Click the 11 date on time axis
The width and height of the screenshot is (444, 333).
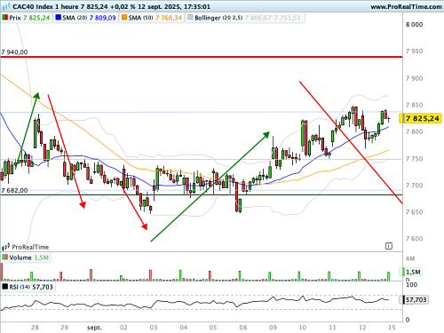coord(332,328)
